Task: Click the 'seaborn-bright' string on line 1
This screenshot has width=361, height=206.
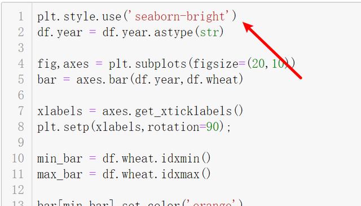Action: [x=180, y=16]
